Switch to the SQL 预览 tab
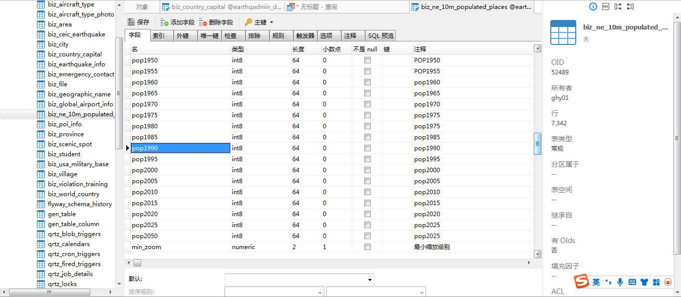Image resolution: width=681 pixels, height=297 pixels. coord(381,36)
